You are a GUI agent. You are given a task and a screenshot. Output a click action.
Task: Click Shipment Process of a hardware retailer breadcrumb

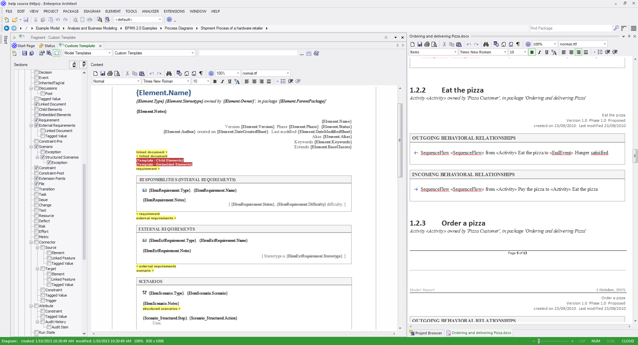(232, 28)
